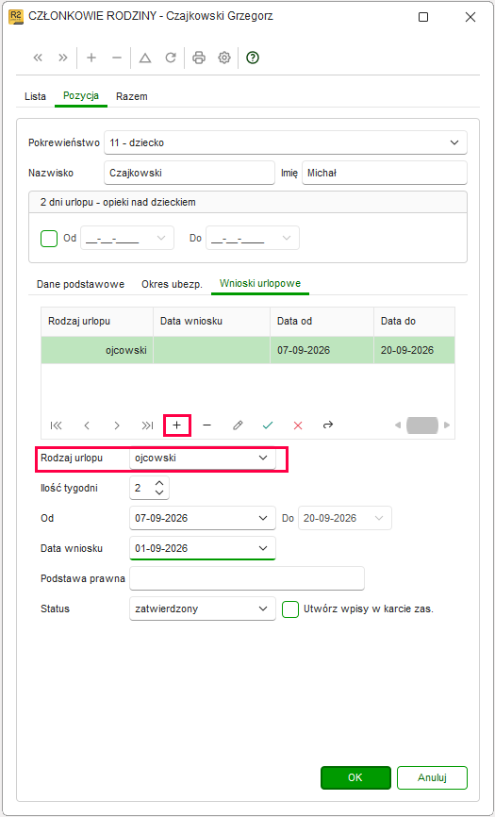Viewport: 495px width, 817px height.
Task: Open the Okres ubezp. tab
Action: click(x=173, y=285)
